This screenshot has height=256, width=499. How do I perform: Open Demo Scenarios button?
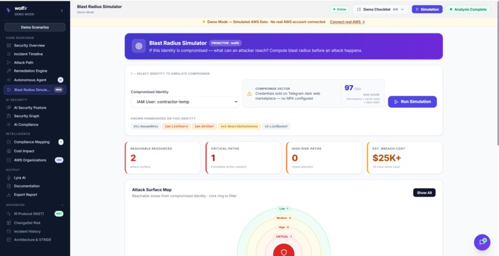[x=35, y=27]
